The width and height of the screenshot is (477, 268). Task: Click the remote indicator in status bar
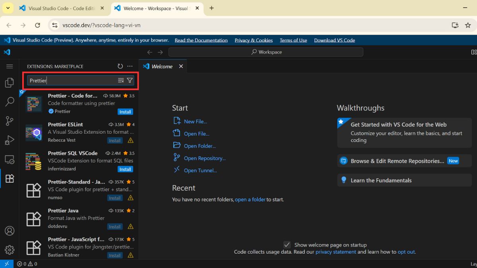click(x=7, y=264)
